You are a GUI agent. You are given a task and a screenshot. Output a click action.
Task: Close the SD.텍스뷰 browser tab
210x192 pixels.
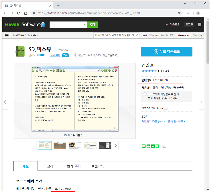(50, 6)
